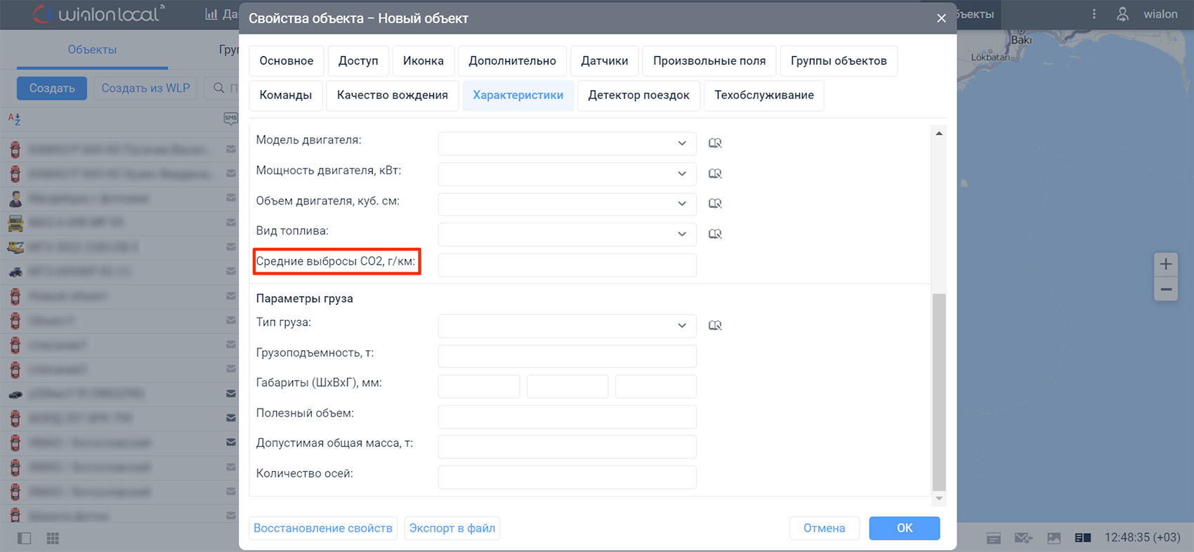Open the Детектор поездок tab

[x=638, y=96]
